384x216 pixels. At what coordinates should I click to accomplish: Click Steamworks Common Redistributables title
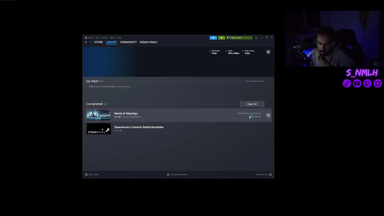point(139,127)
